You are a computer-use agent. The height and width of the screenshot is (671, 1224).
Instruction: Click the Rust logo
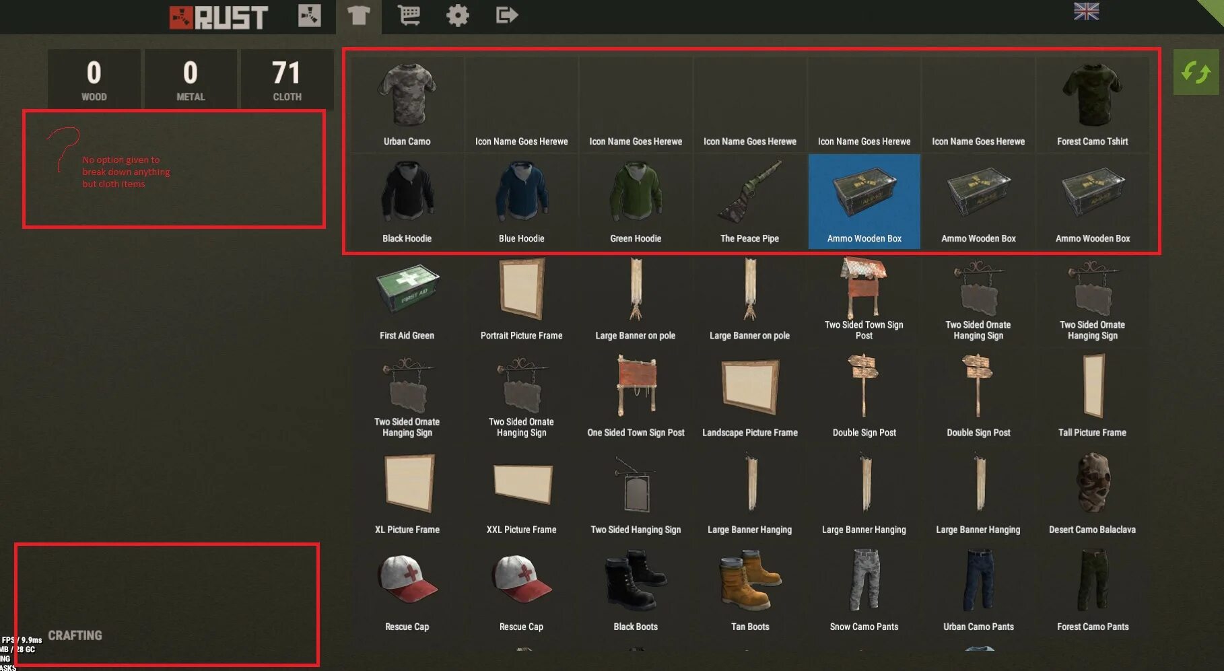pyautogui.click(x=219, y=17)
